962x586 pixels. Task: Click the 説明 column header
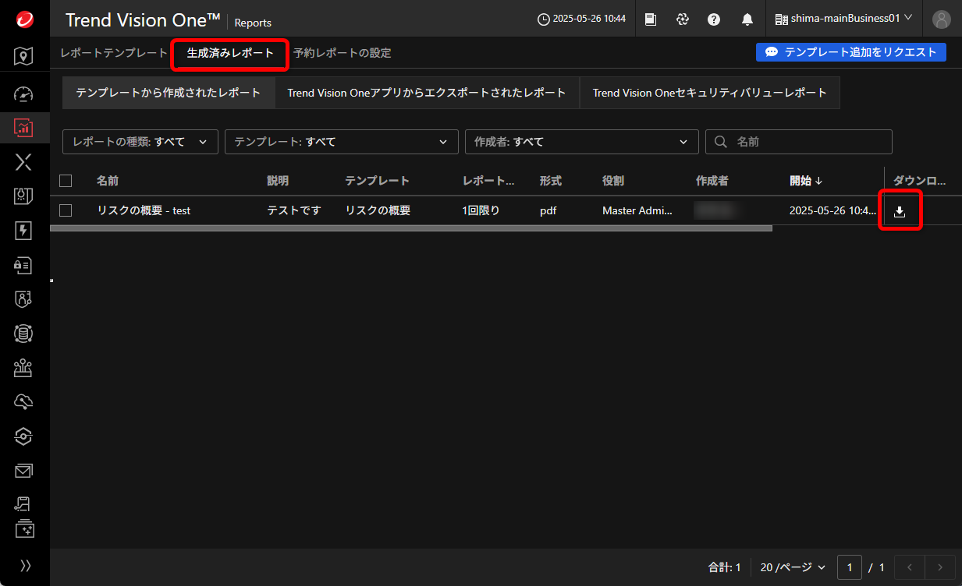[278, 181]
